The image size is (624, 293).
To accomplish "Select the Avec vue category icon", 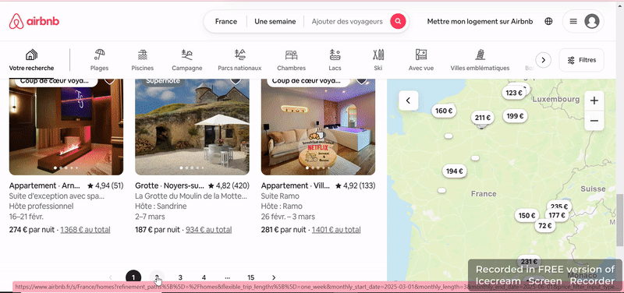I will (x=421, y=60).
